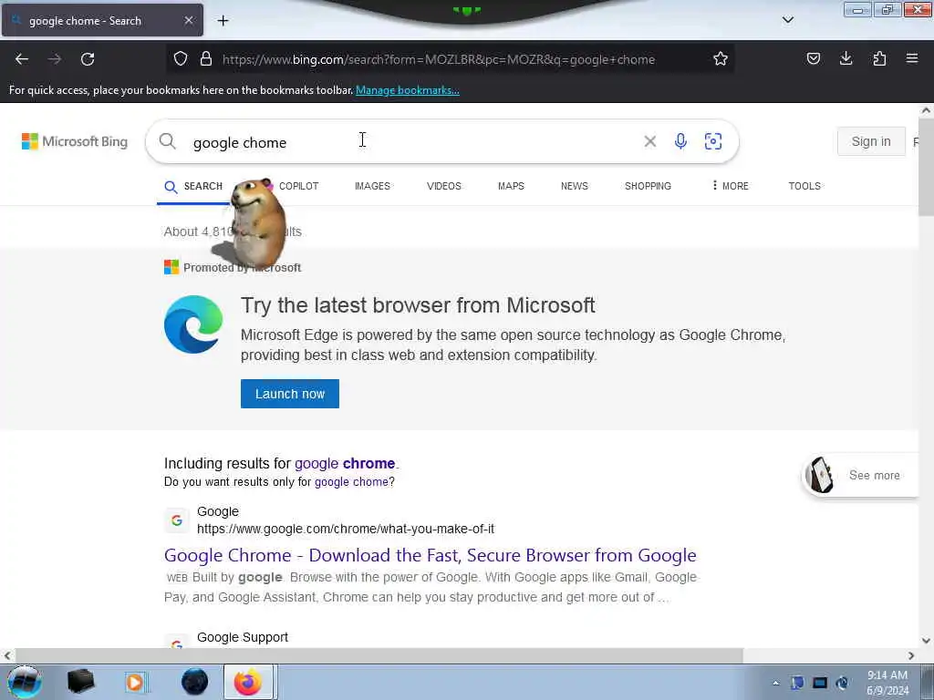Click the Firefox taskbar icon
This screenshot has height=700, width=934.
pyautogui.click(x=248, y=682)
